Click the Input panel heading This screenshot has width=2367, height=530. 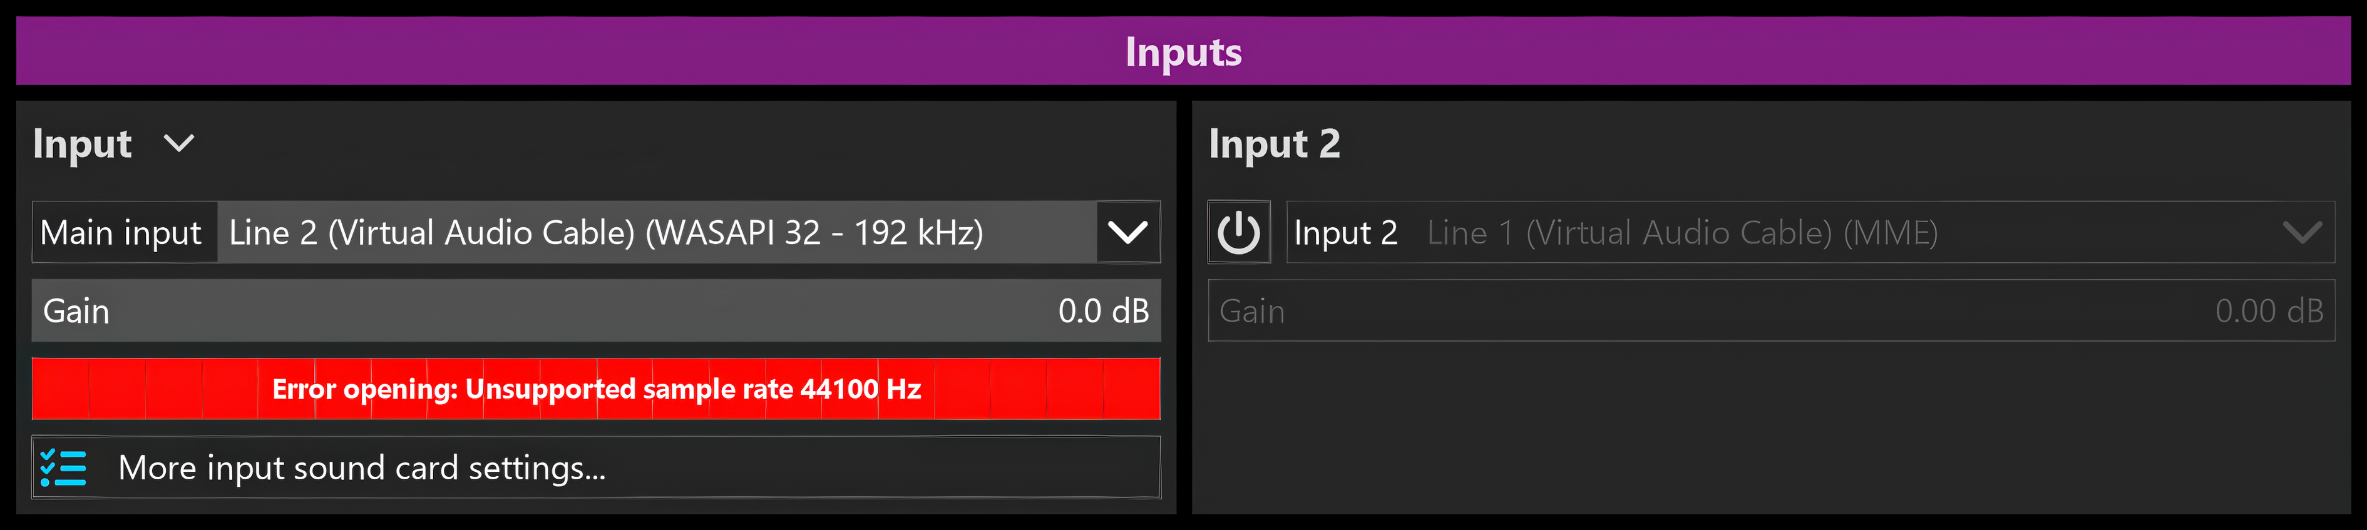(x=83, y=144)
